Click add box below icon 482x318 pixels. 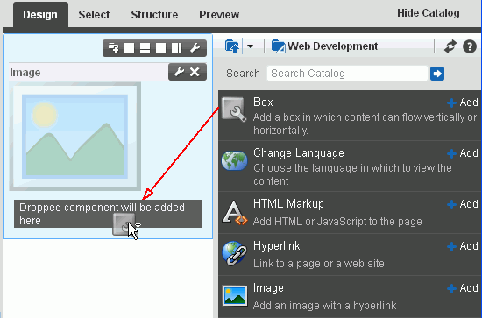[145, 48]
